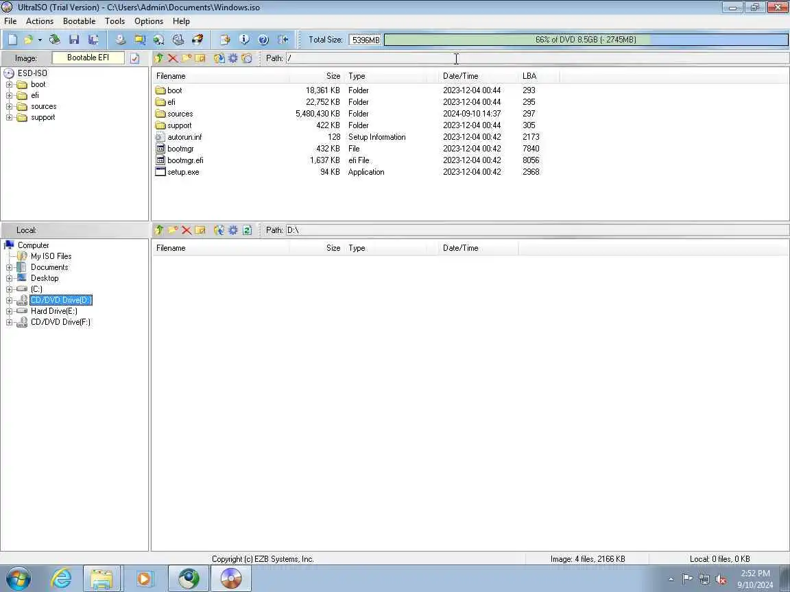Sort image list by LBA column header
Image resolution: width=790 pixels, height=592 pixels.
pos(538,76)
